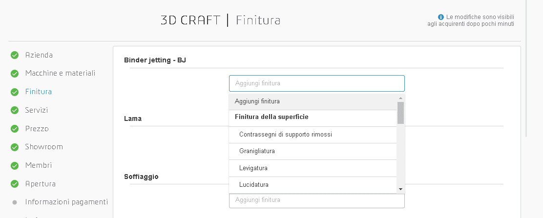Choose Granigliatura from the finish list
The width and height of the screenshot is (543, 218).
[x=257, y=151]
